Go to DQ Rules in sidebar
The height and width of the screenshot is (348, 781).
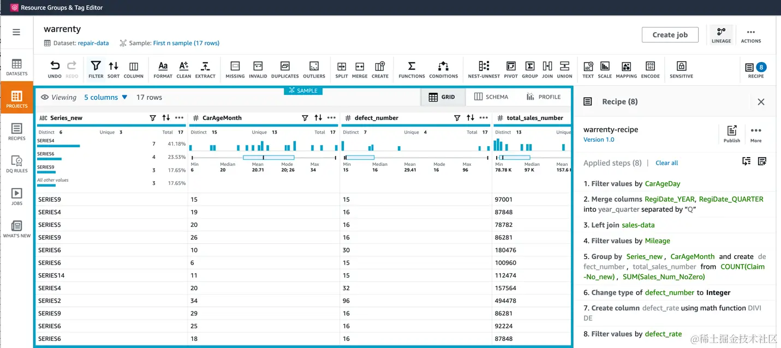[x=17, y=164]
